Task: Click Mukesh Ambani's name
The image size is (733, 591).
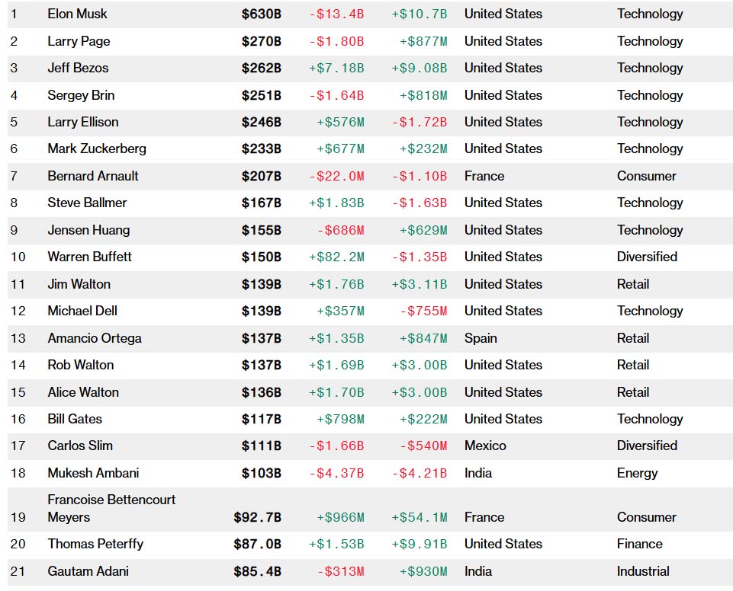Action: 93,473
